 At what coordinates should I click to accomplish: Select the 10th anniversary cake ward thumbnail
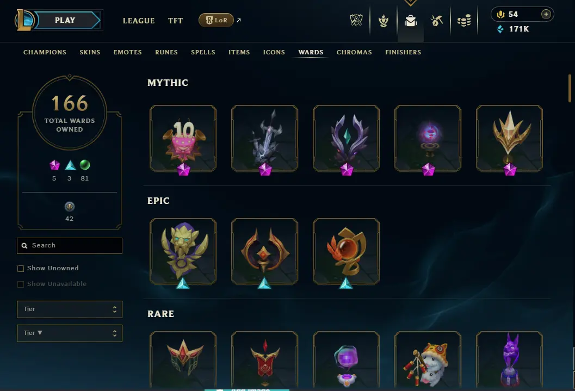point(183,138)
